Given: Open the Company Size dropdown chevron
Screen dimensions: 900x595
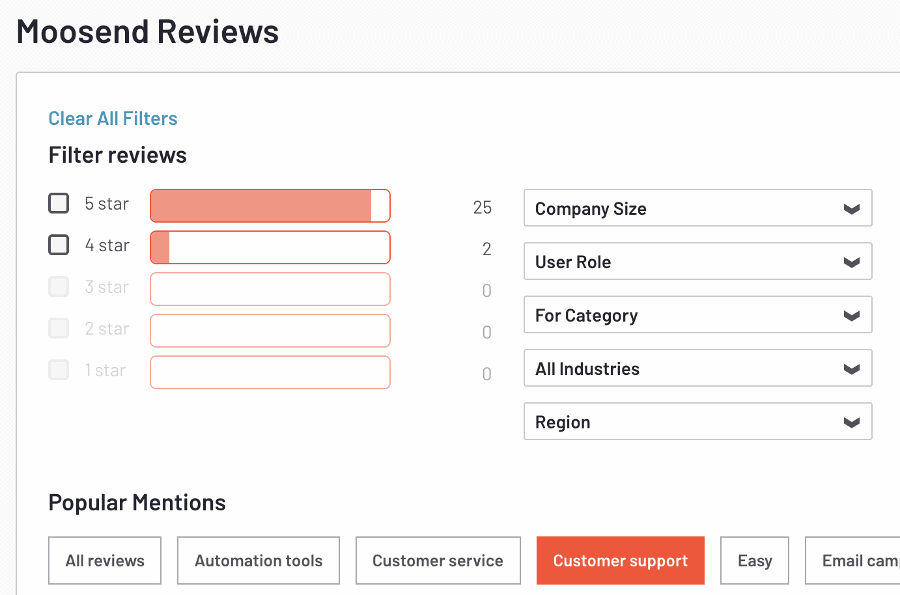Looking at the screenshot, I should 851,208.
